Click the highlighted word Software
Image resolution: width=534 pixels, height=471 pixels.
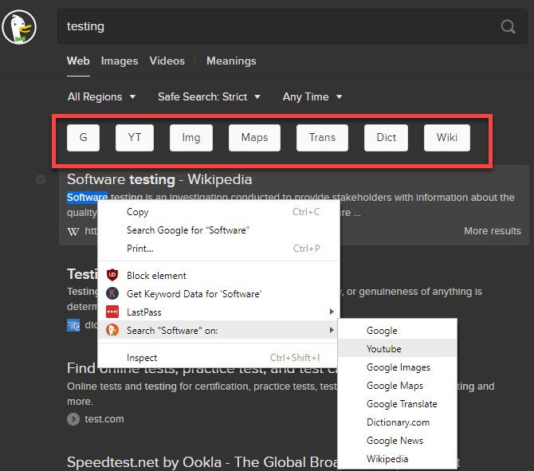[87, 197]
